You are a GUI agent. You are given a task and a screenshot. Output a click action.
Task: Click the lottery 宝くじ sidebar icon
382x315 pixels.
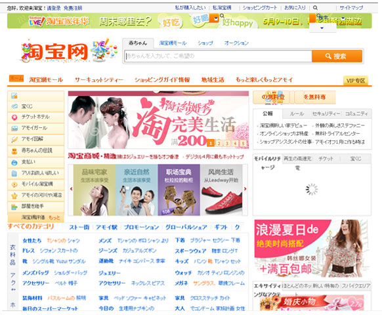(x=14, y=106)
